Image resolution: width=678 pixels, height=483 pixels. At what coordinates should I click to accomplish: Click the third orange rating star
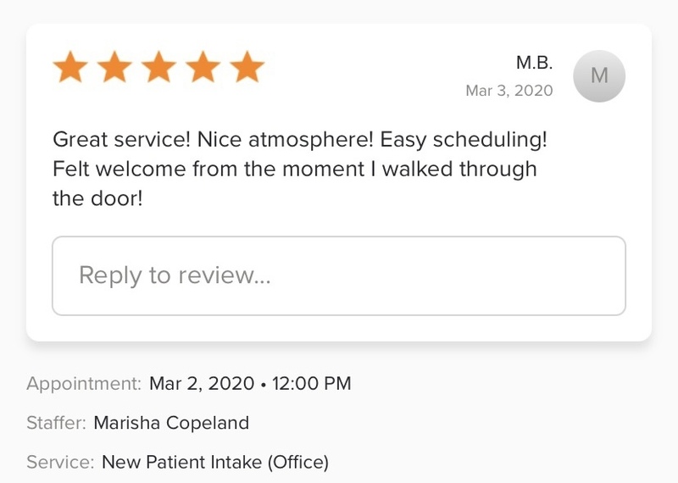coord(158,68)
